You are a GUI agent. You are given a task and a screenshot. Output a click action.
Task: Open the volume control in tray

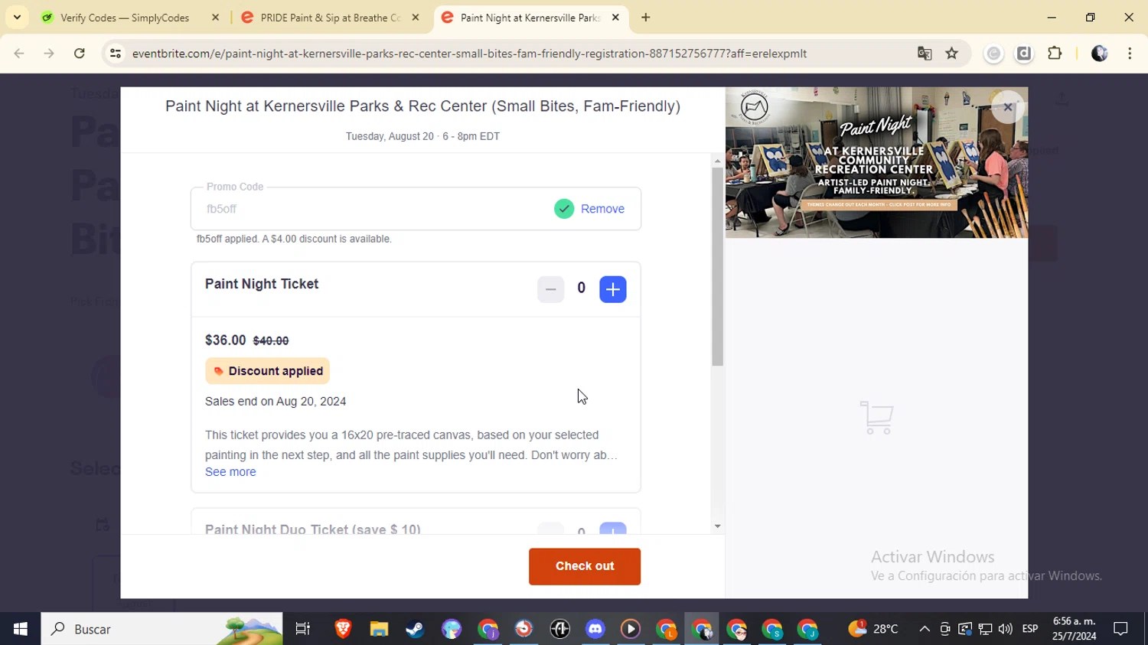click(x=1005, y=629)
